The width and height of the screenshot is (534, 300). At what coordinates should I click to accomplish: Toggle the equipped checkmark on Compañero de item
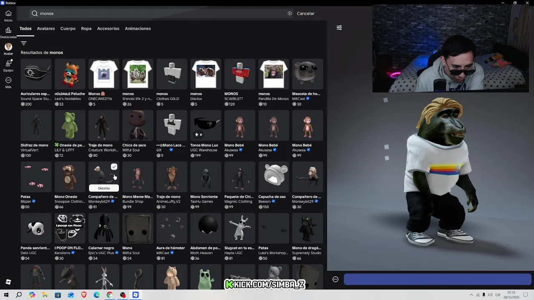tap(114, 167)
